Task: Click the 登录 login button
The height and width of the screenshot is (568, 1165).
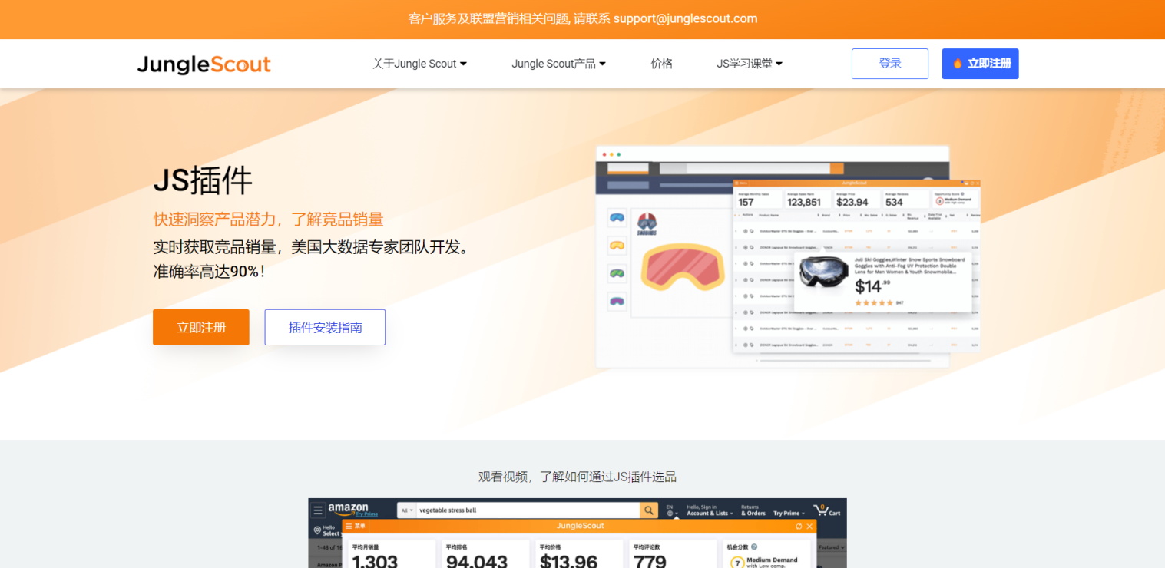Action: pyautogui.click(x=889, y=64)
